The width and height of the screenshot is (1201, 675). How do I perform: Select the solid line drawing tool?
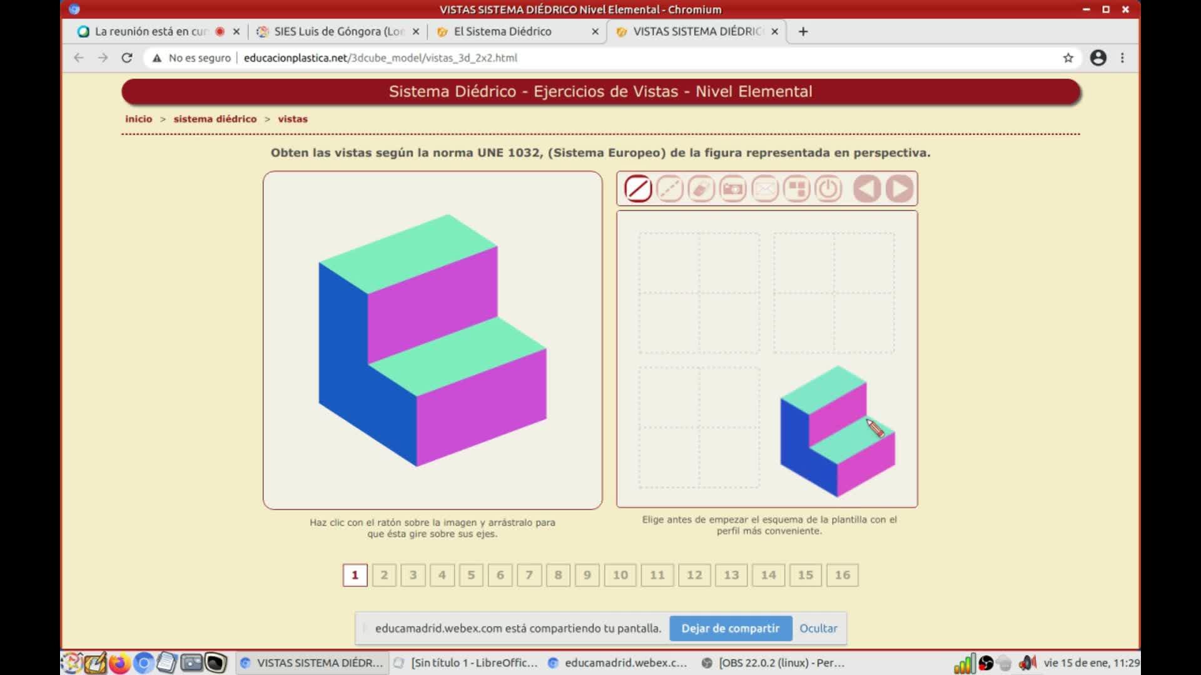click(x=638, y=189)
